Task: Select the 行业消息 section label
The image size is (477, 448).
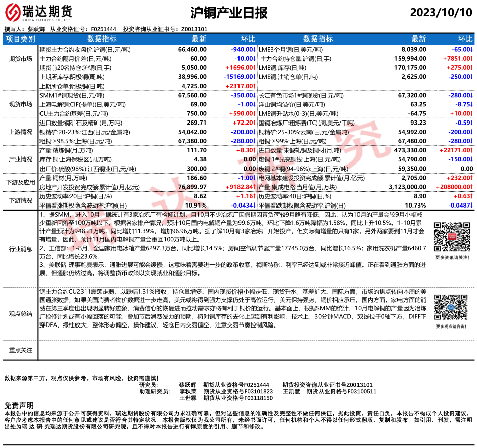Action: pos(21,249)
